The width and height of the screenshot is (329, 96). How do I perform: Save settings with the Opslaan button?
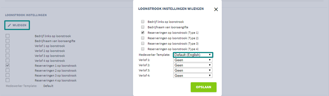point(204,87)
